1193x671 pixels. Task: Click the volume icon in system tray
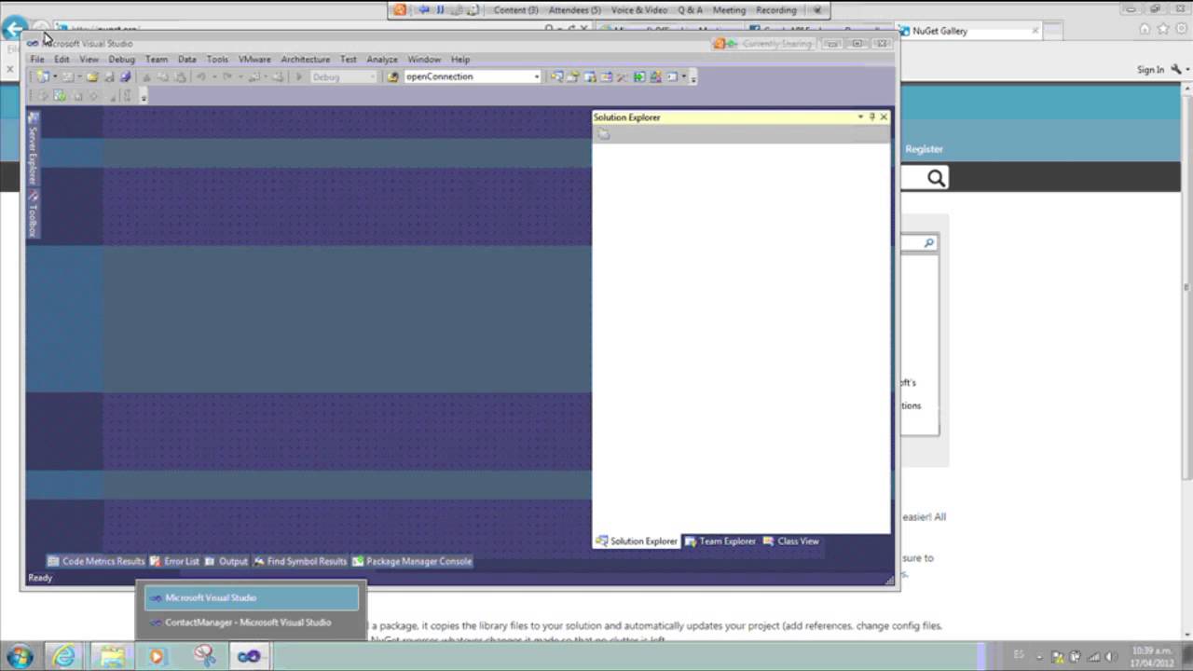tap(1111, 656)
